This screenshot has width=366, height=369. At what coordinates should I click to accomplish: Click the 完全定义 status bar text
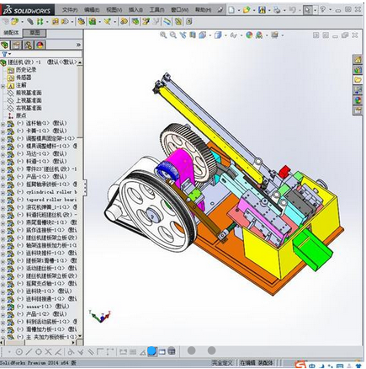click(x=221, y=363)
